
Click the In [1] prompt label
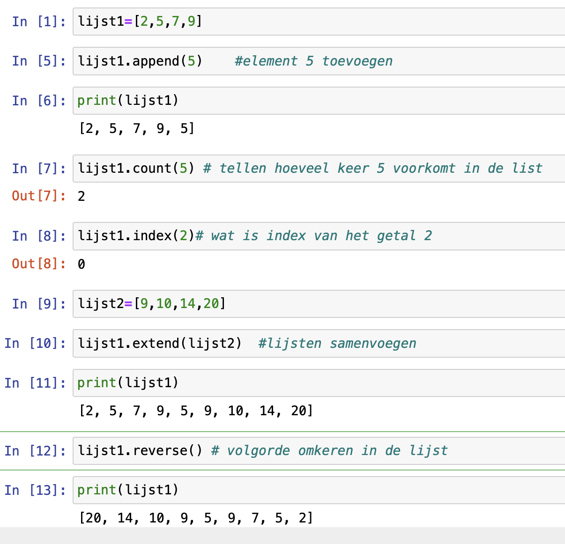click(x=39, y=22)
